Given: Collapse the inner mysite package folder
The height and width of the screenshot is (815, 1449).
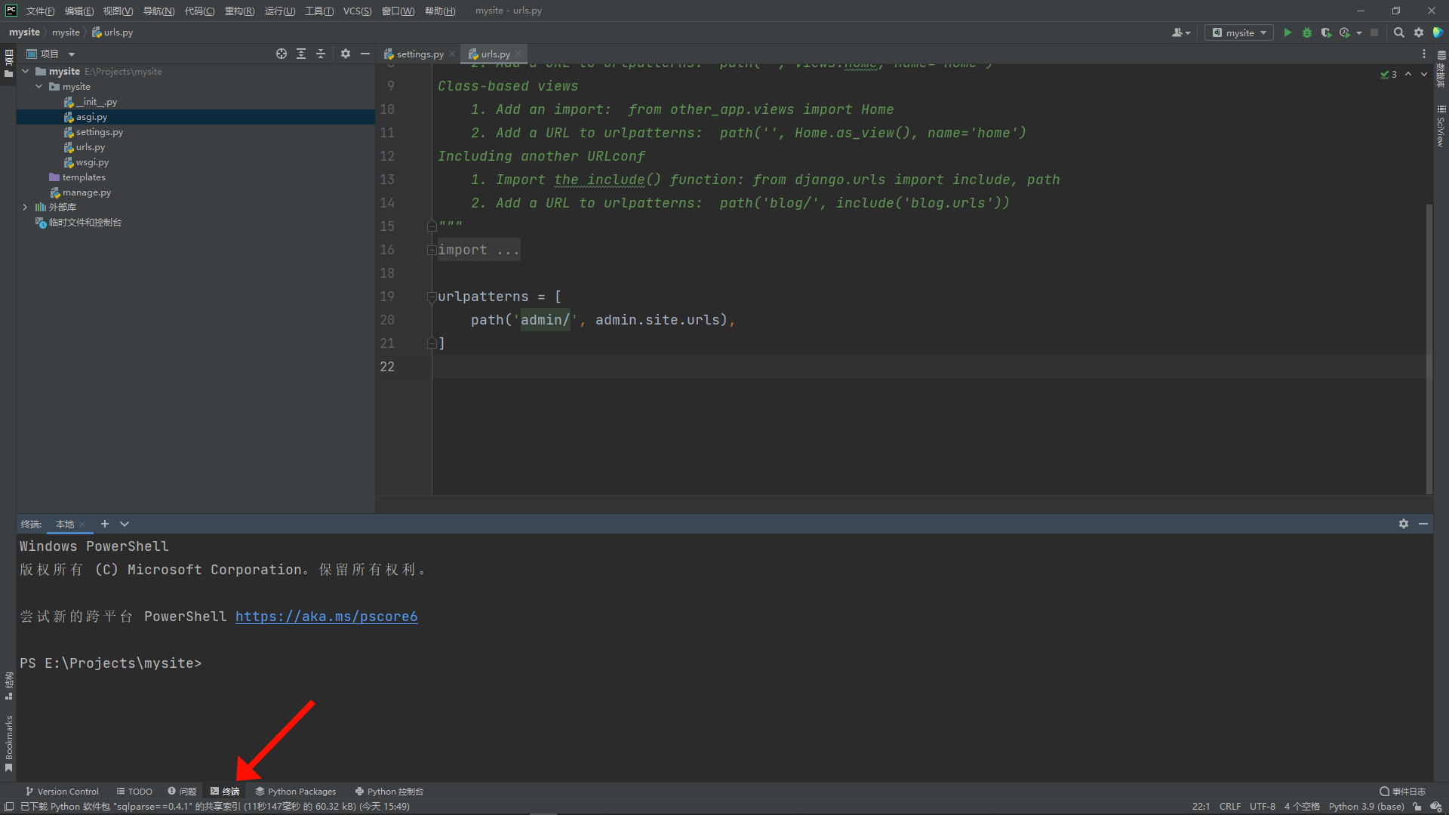Looking at the screenshot, I should (39, 87).
